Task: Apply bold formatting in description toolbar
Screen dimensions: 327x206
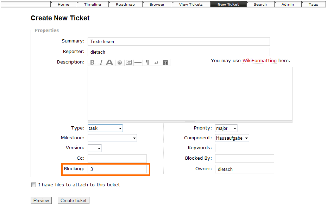Action: pyautogui.click(x=92, y=62)
